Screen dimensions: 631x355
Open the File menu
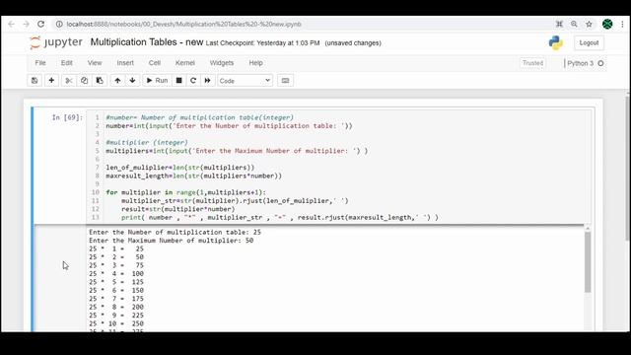(x=40, y=63)
